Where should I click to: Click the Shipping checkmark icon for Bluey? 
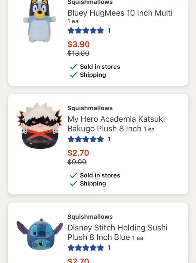tap(73, 75)
